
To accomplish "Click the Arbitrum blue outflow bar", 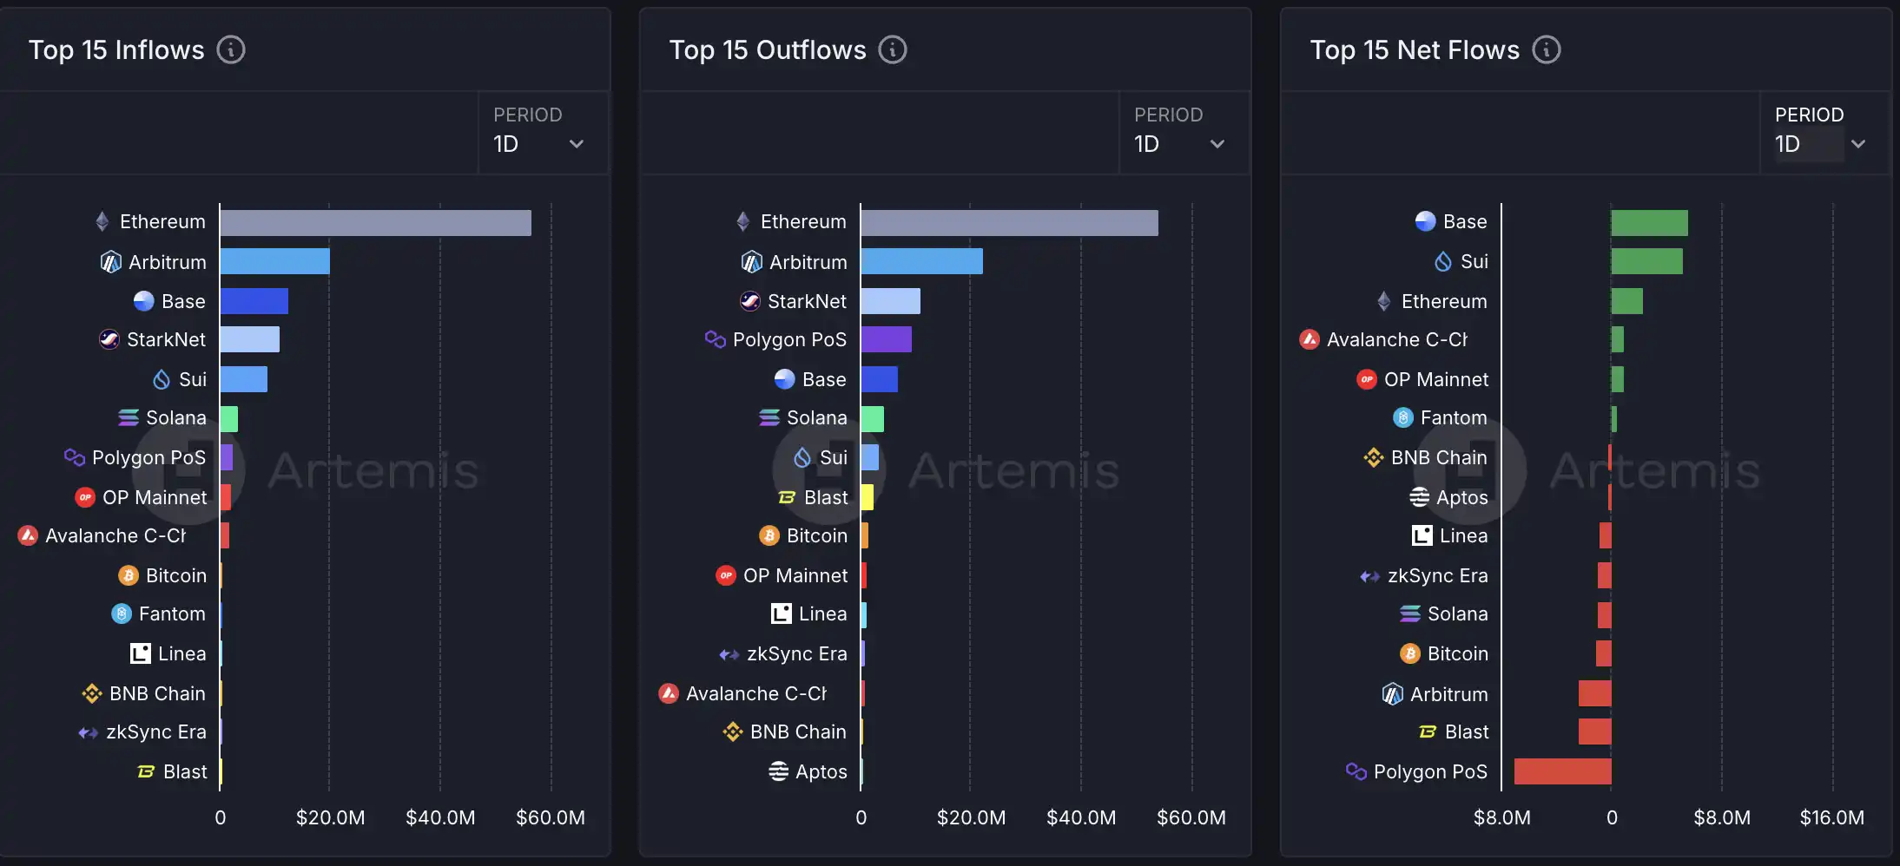I will [x=921, y=261].
